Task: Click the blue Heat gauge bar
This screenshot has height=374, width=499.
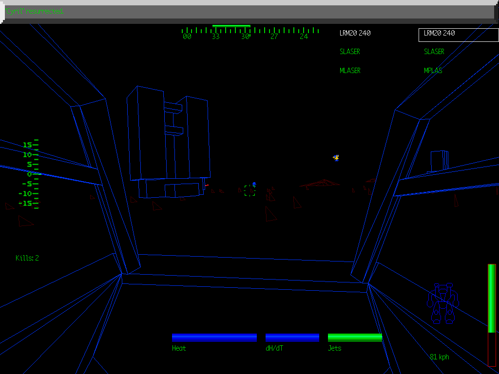Action: point(214,337)
